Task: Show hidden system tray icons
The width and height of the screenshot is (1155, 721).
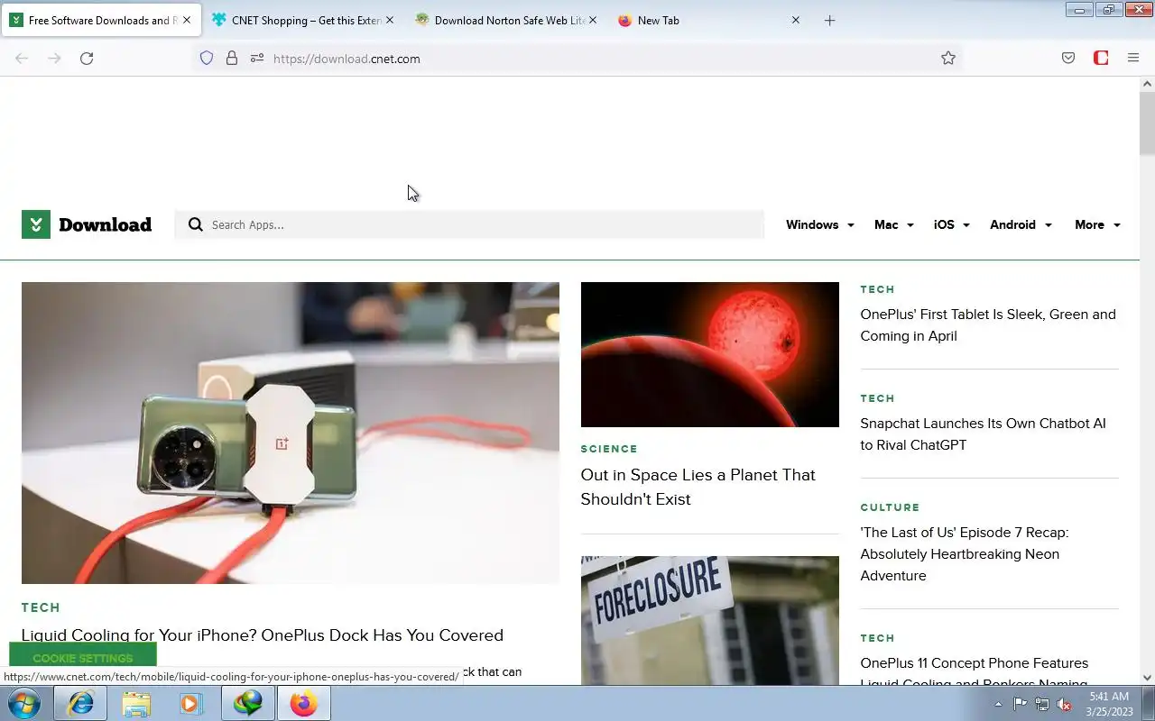Action: pyautogui.click(x=998, y=704)
